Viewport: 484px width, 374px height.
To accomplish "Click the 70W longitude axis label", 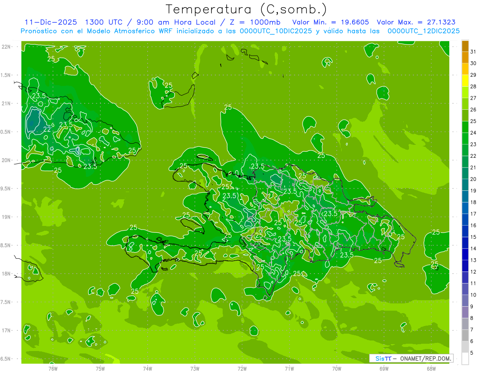I will click(x=337, y=369).
